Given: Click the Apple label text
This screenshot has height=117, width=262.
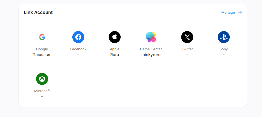Looking at the screenshot, I should (x=115, y=49).
